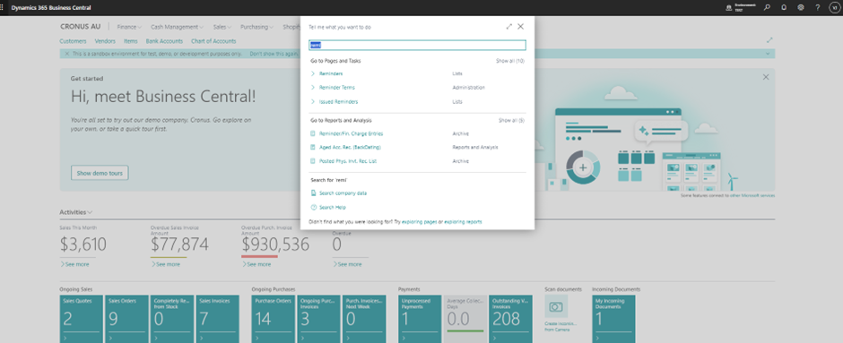The width and height of the screenshot is (843, 343).
Task: Show all 9 reports and analysis
Action: tap(511, 121)
